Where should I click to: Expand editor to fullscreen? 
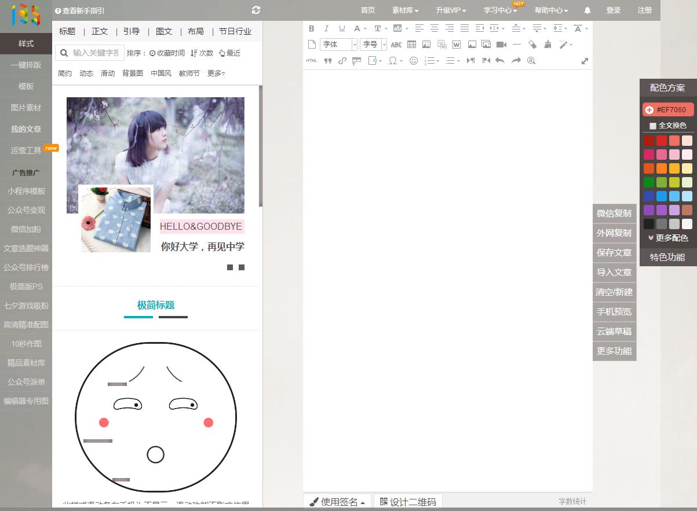585,60
